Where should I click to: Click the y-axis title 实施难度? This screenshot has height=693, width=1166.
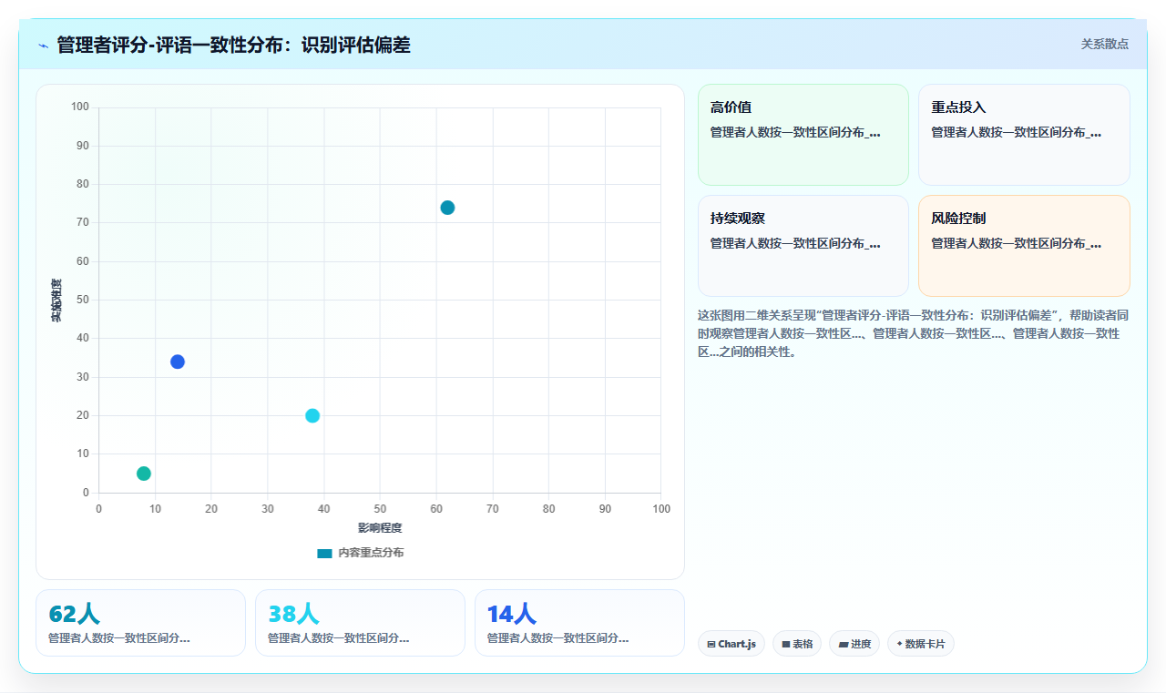click(x=56, y=301)
